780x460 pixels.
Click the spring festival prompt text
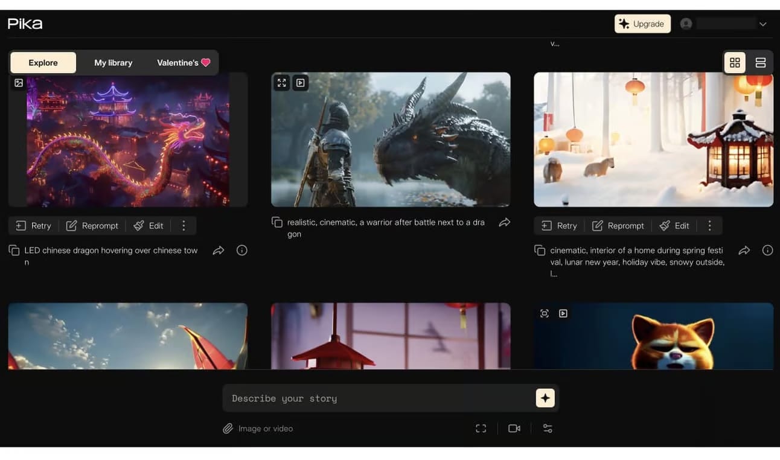point(638,262)
